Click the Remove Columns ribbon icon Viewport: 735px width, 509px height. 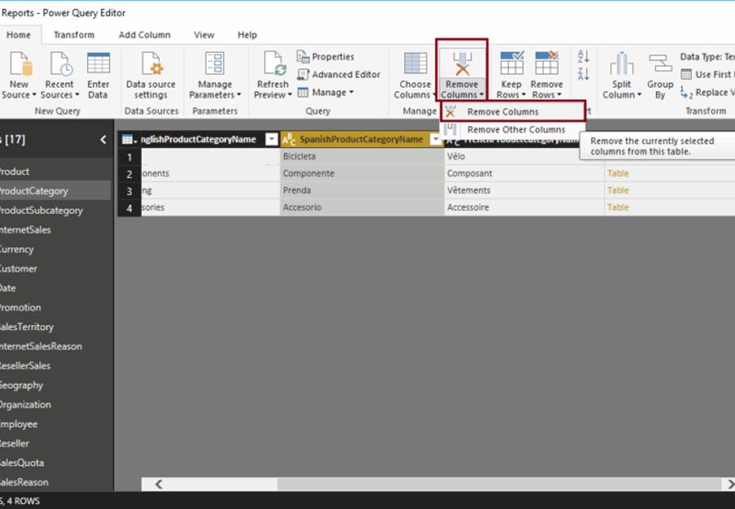pos(462,64)
